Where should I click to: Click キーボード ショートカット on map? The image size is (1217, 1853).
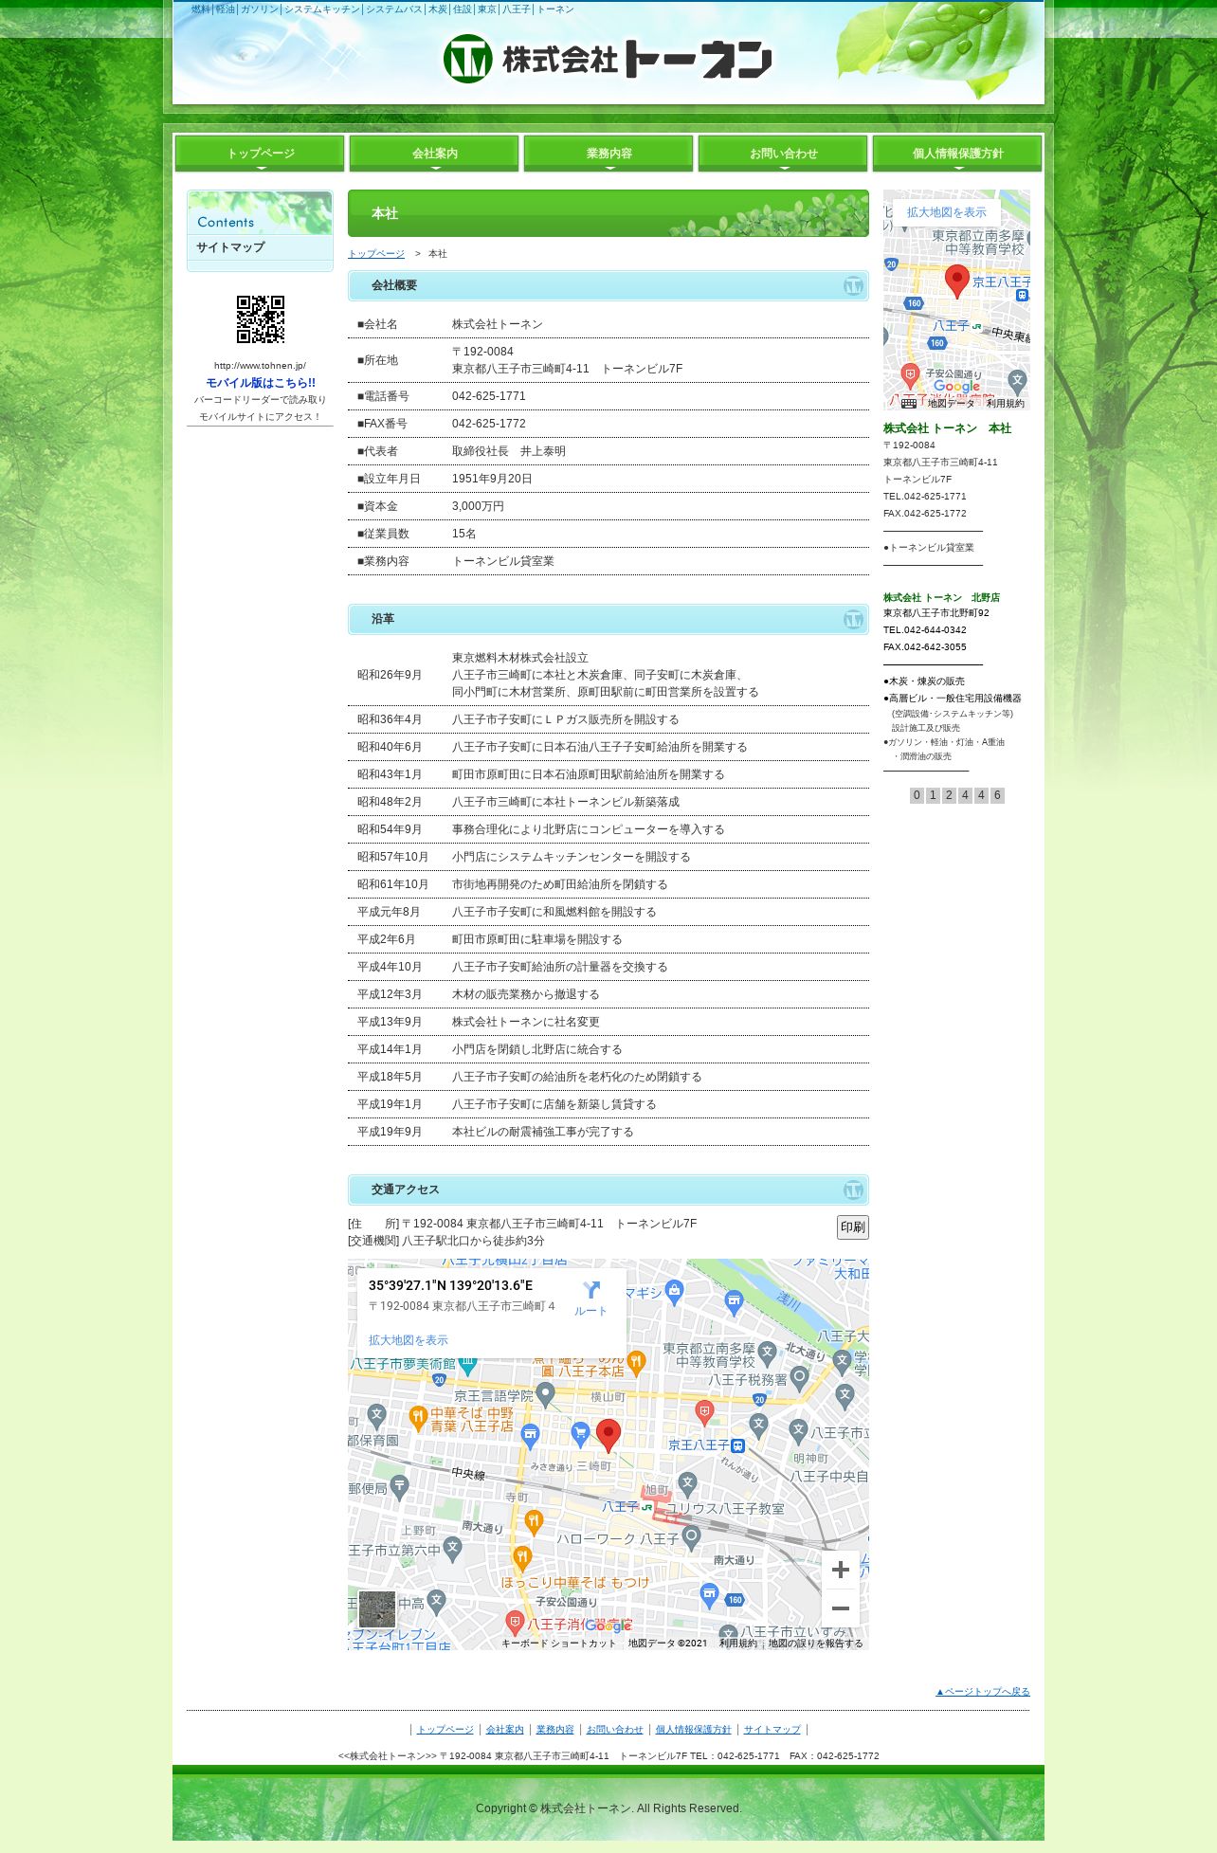click(558, 1644)
